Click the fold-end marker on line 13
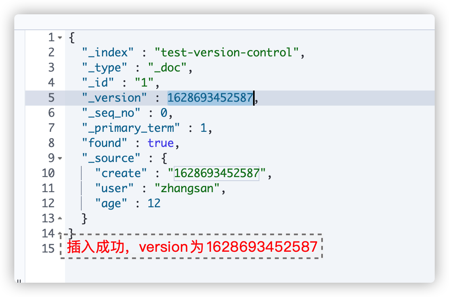Image resolution: width=449 pixels, height=297 pixels. 59,218
